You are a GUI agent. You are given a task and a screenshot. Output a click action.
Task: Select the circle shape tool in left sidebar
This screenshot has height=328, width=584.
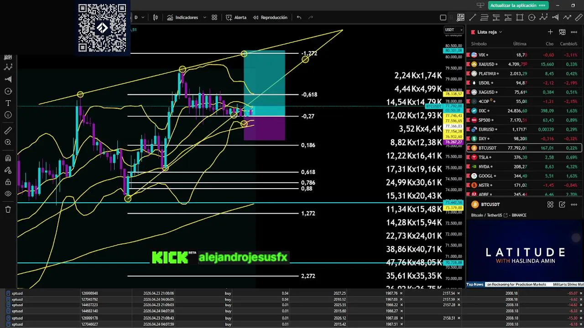pyautogui.click(x=8, y=91)
